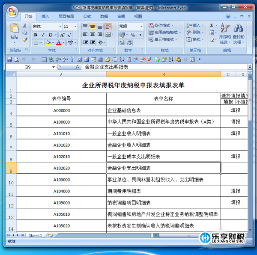The height and width of the screenshot is (255, 257).
Task: Undo last action in toolbar
Action: pos(24,59)
